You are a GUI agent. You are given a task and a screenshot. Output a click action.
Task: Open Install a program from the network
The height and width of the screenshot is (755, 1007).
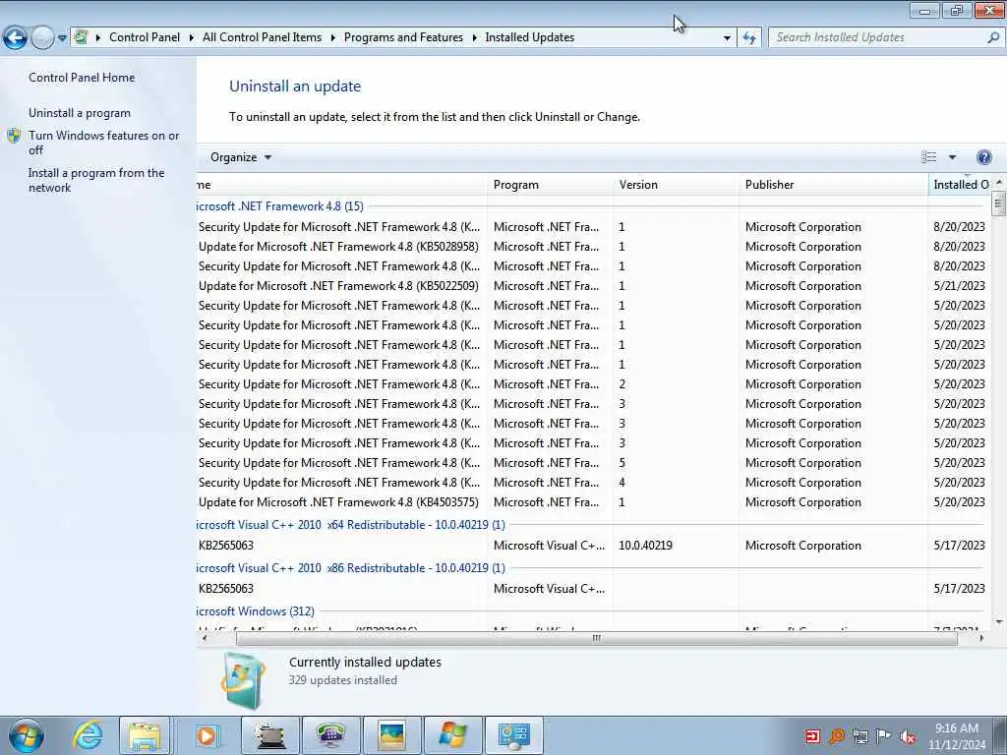[x=96, y=181]
